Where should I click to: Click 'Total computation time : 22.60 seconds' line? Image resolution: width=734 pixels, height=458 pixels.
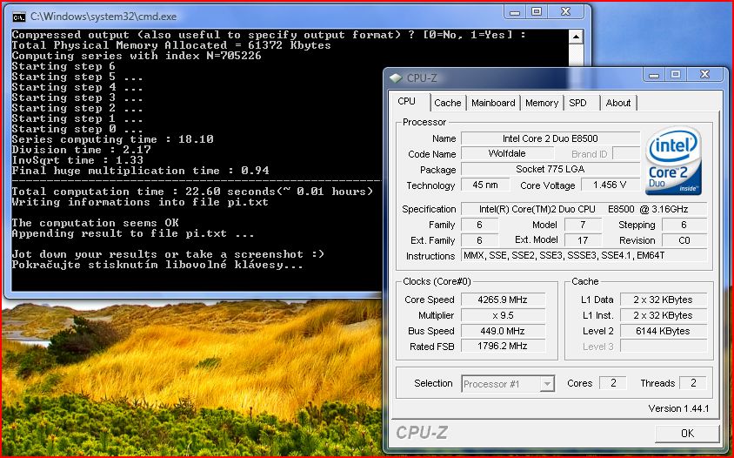point(192,192)
